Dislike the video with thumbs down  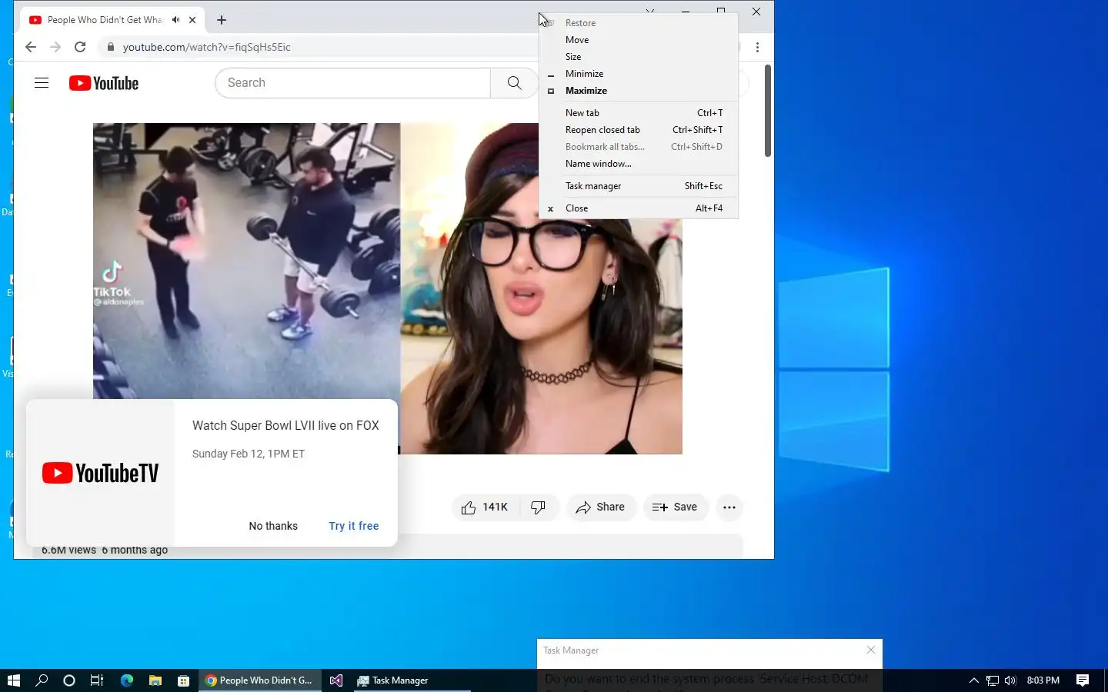coord(538,507)
